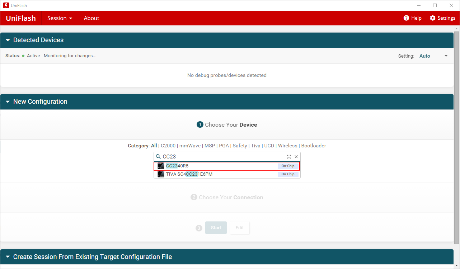Collapse the New Configuration section

click(x=8, y=102)
